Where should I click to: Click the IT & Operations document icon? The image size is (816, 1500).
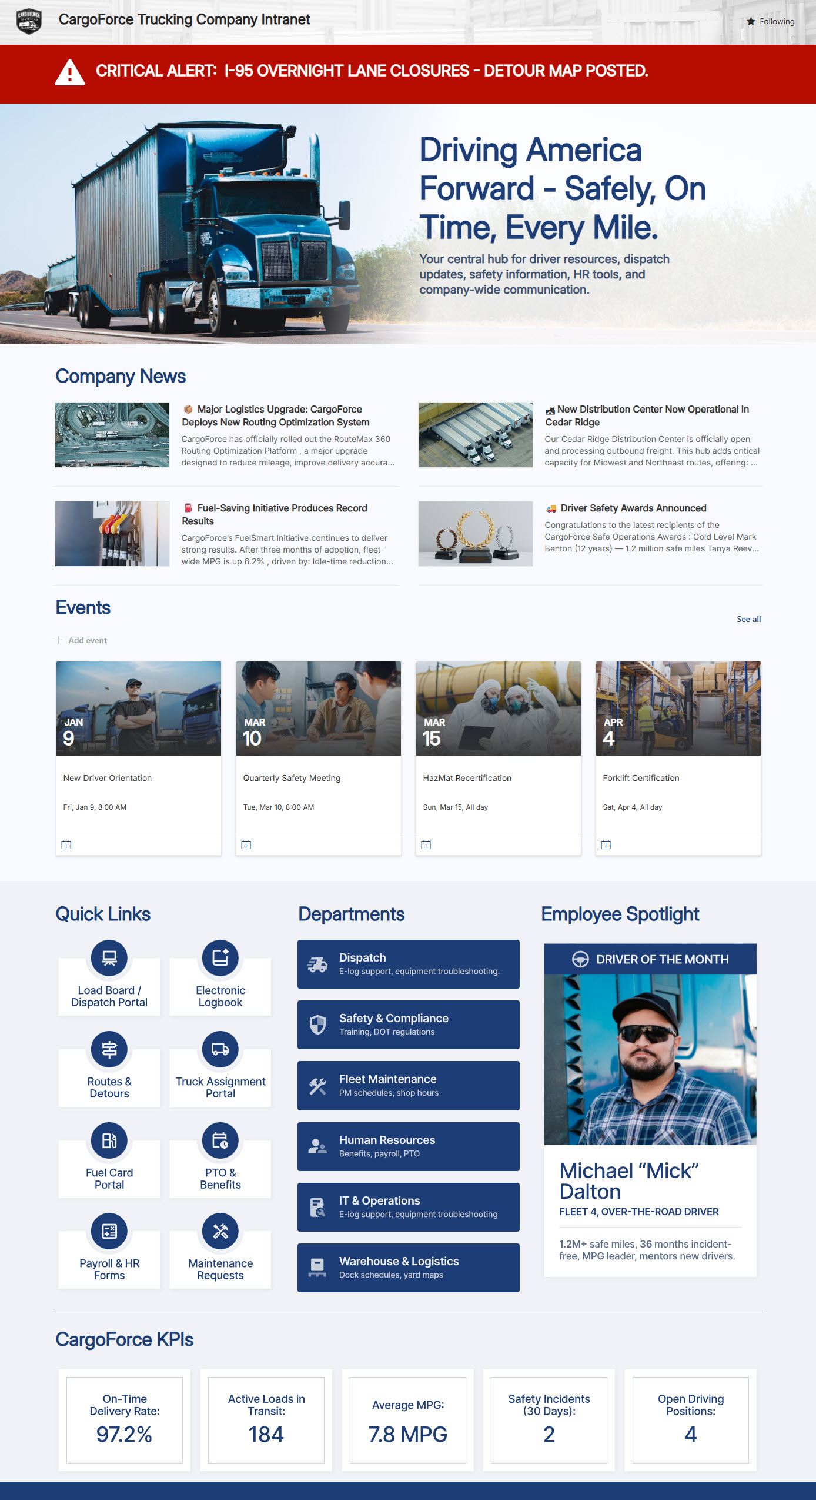[317, 1207]
